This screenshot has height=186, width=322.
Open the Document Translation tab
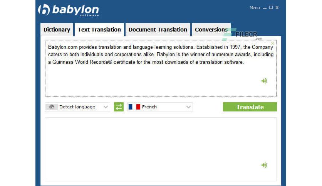[158, 30]
